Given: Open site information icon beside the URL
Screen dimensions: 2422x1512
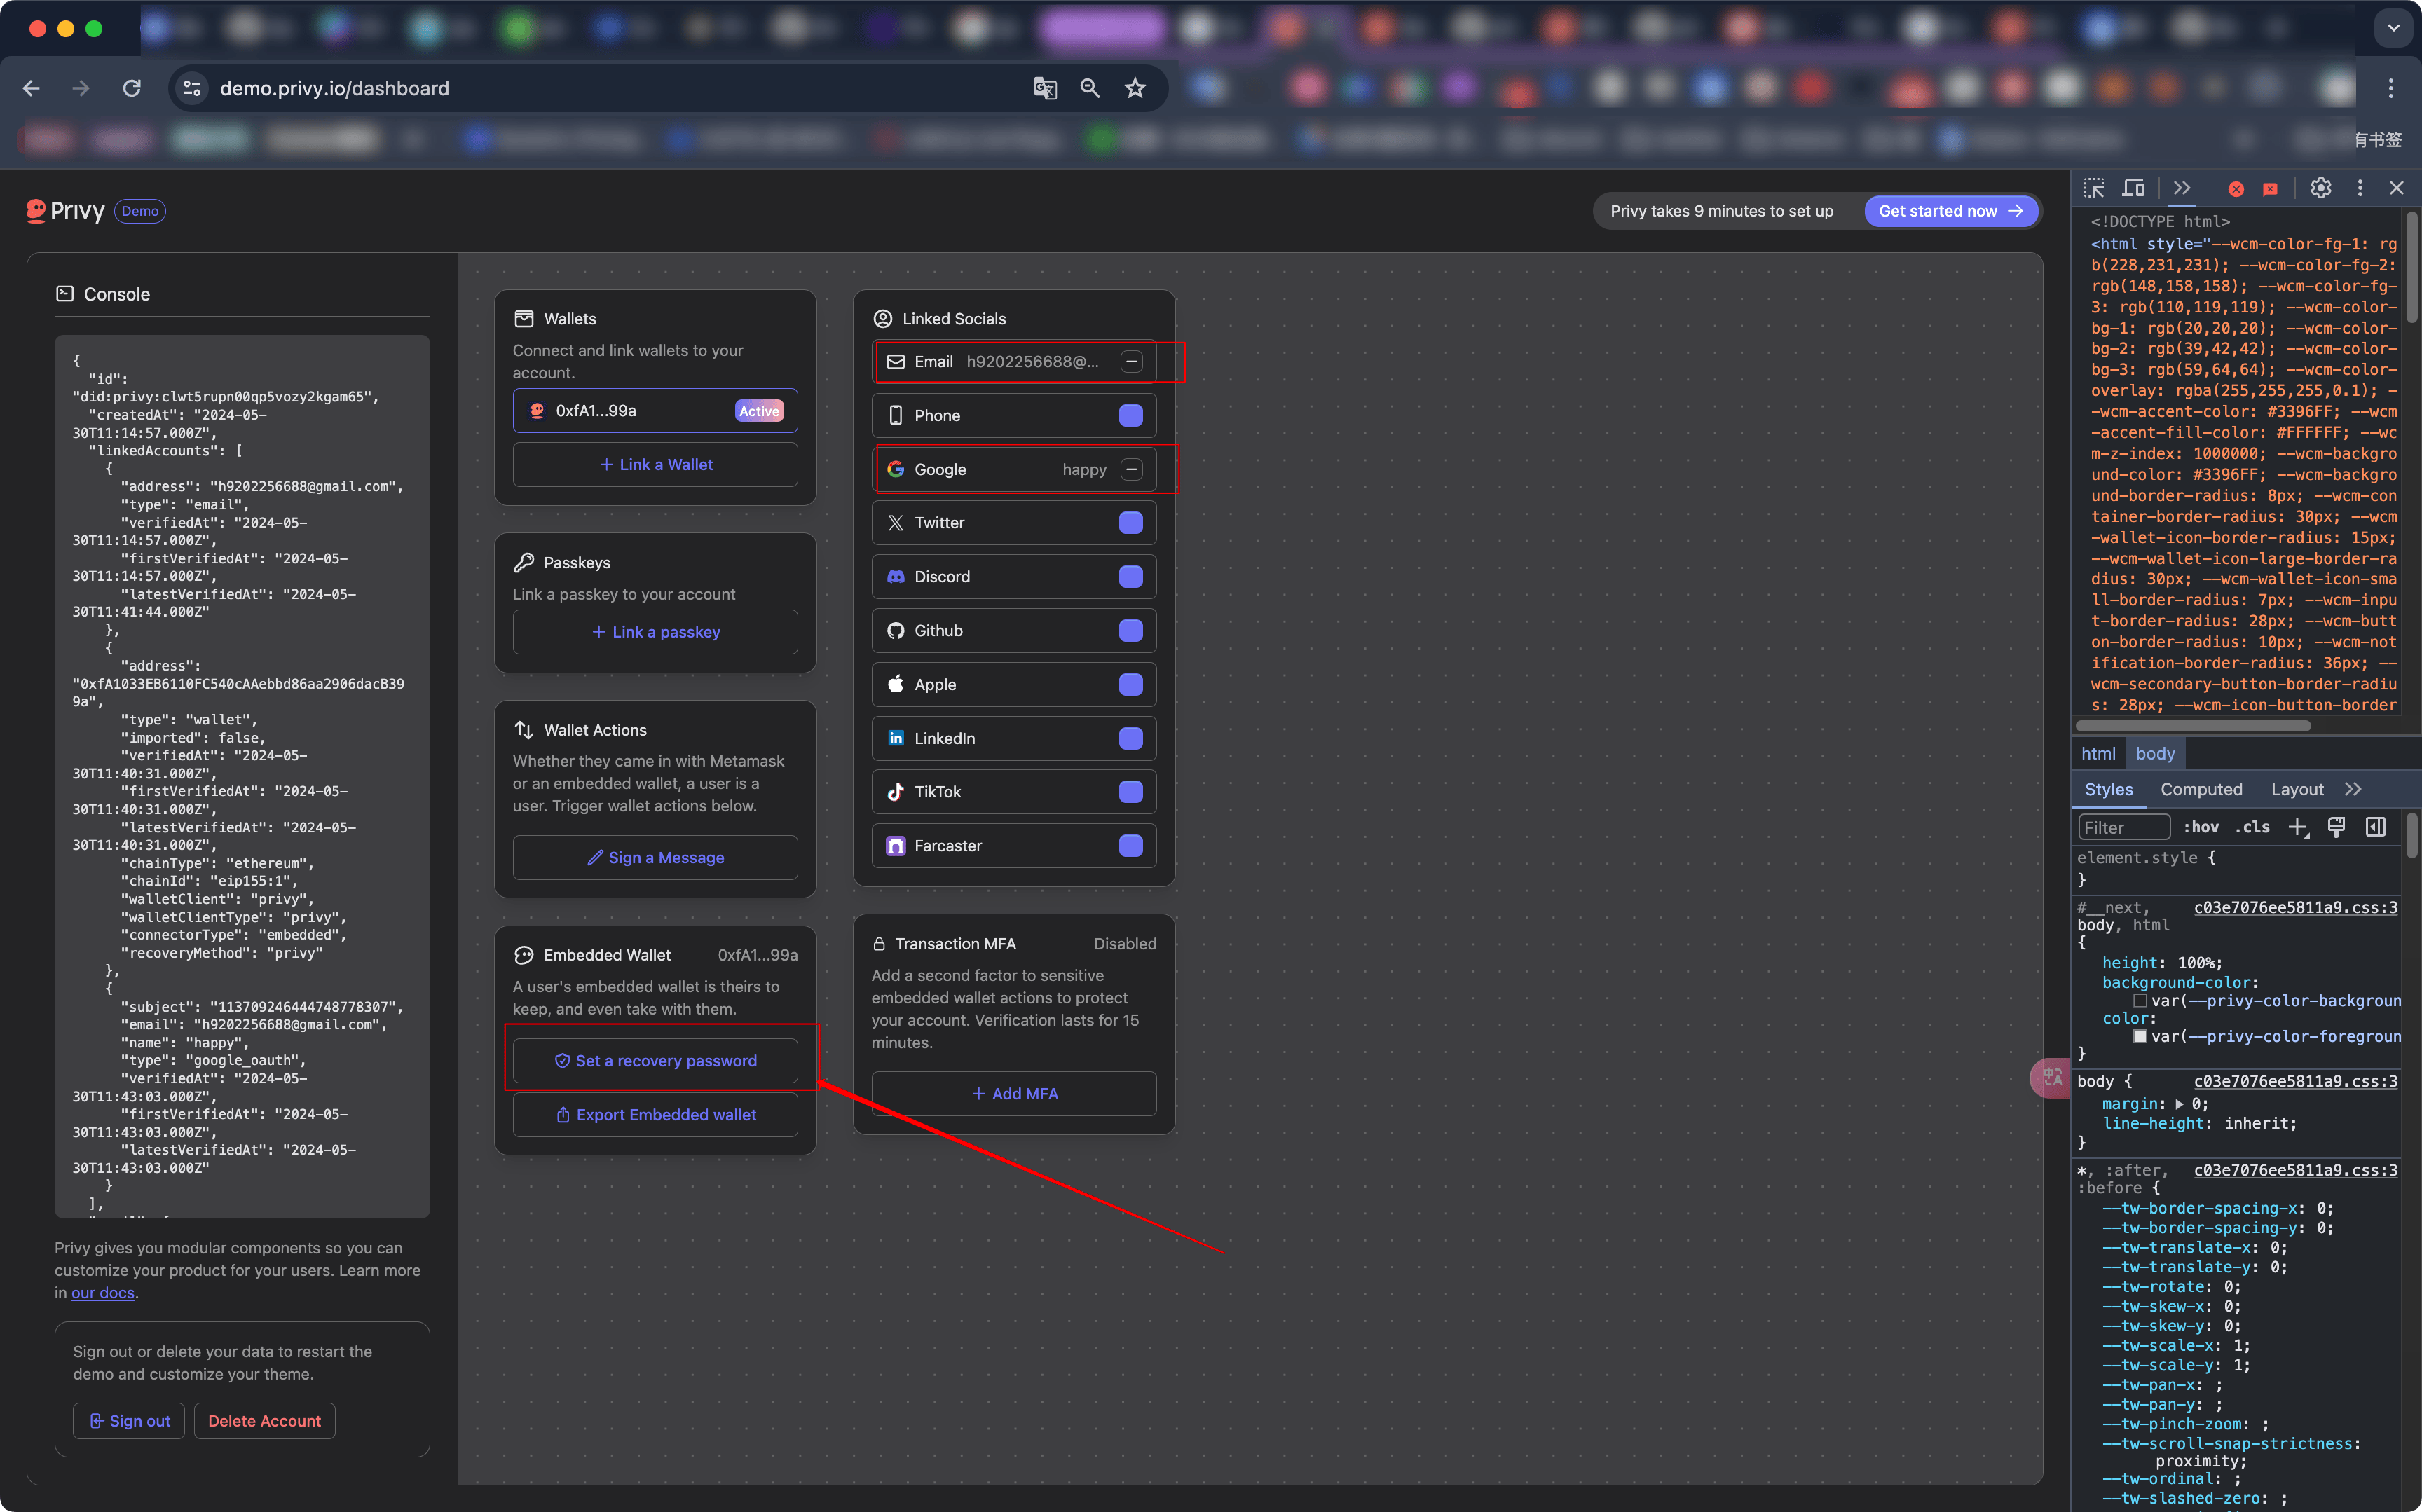Looking at the screenshot, I should point(192,88).
